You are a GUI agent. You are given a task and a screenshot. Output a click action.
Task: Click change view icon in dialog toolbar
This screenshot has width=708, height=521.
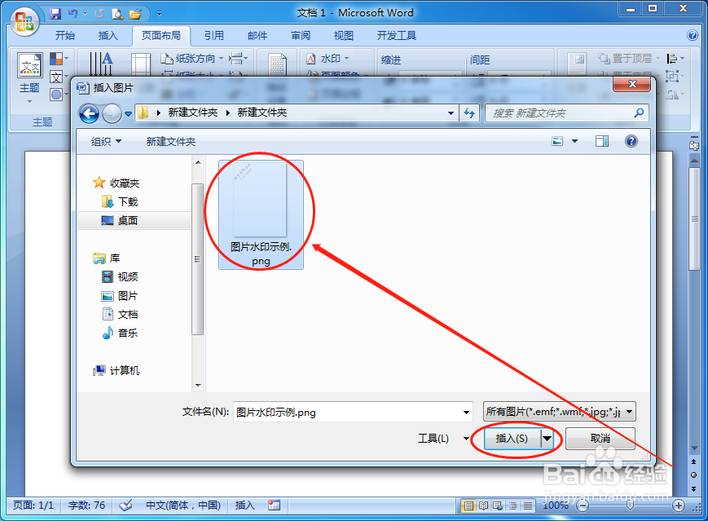pos(557,141)
